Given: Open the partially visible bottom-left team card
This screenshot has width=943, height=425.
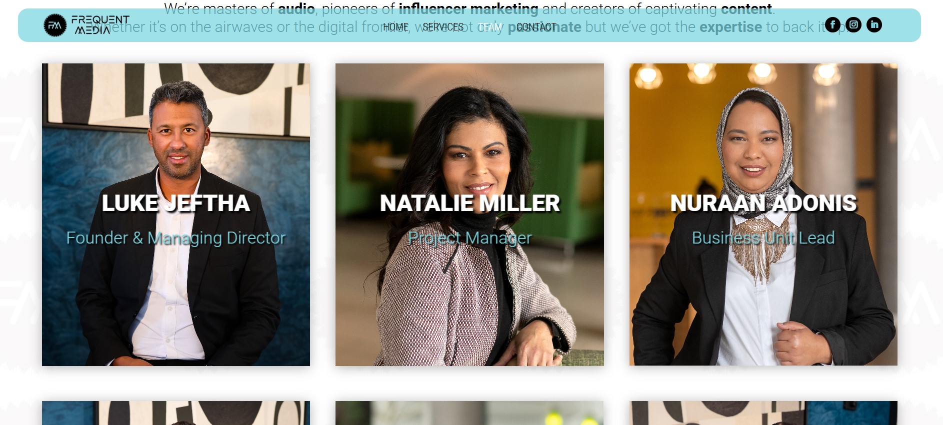Looking at the screenshot, I should (x=176, y=413).
